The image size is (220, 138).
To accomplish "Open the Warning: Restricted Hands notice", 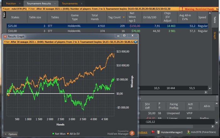I will tap(199, 9).
